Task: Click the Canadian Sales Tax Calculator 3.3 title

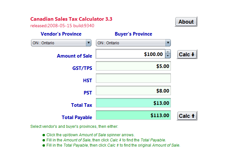Action: tap(71, 19)
